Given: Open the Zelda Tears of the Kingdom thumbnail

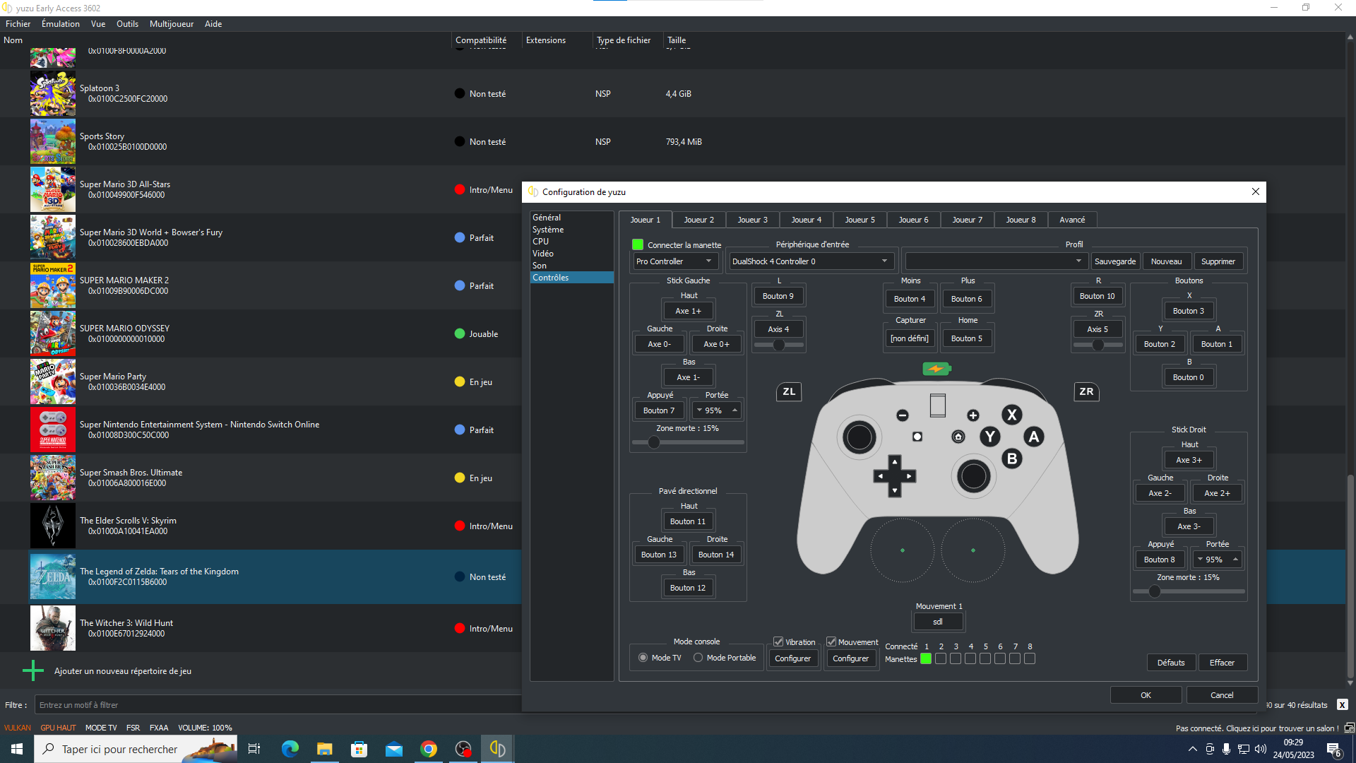Looking at the screenshot, I should 52,576.
